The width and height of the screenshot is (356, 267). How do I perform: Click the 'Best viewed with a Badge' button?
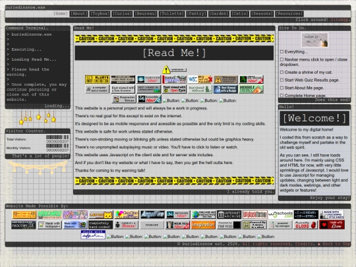point(225,89)
